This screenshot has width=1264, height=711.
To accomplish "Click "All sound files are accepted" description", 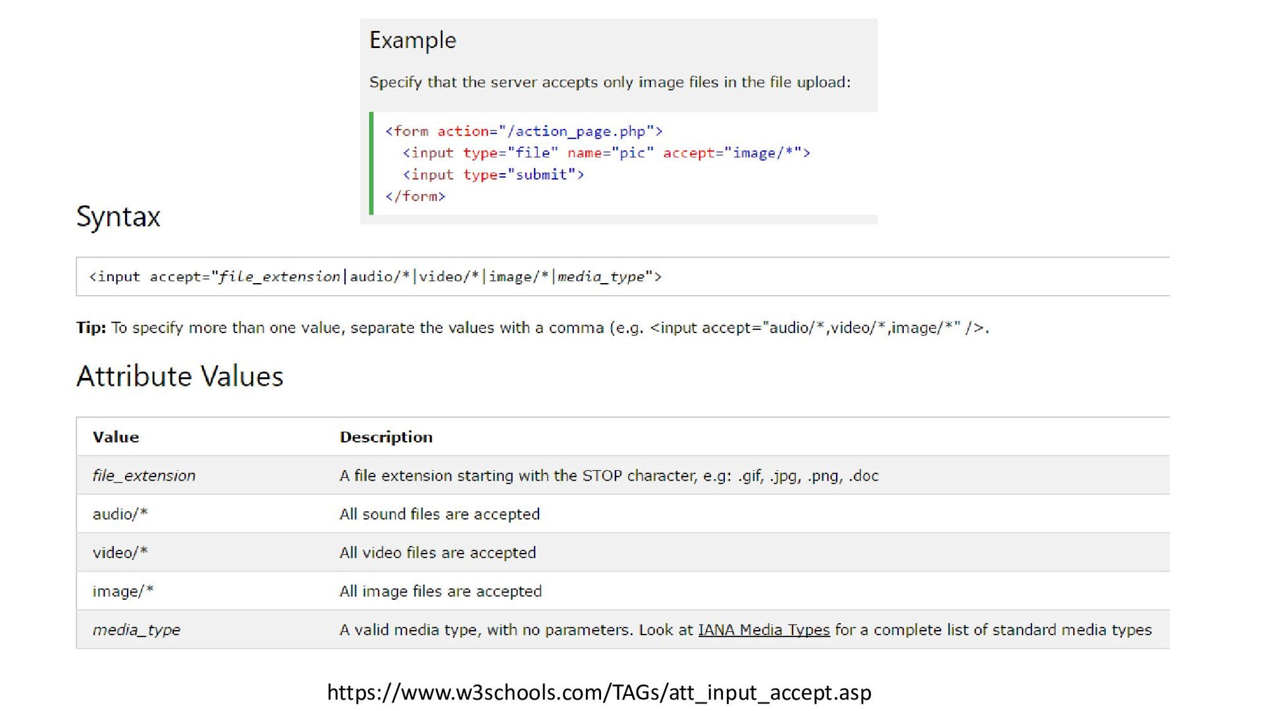I will click(439, 514).
